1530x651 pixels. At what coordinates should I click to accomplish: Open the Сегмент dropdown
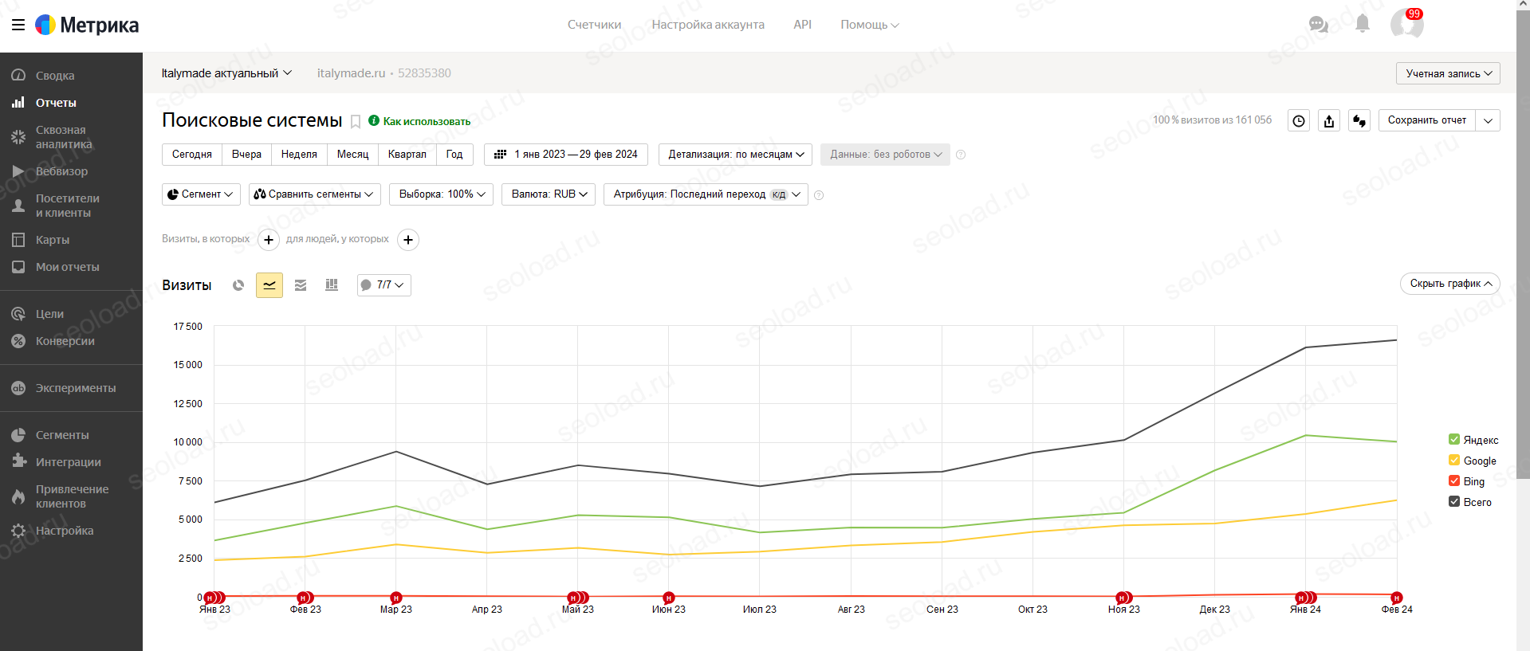pyautogui.click(x=201, y=194)
